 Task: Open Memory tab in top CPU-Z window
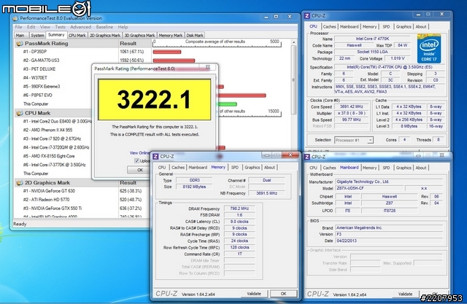click(370, 27)
